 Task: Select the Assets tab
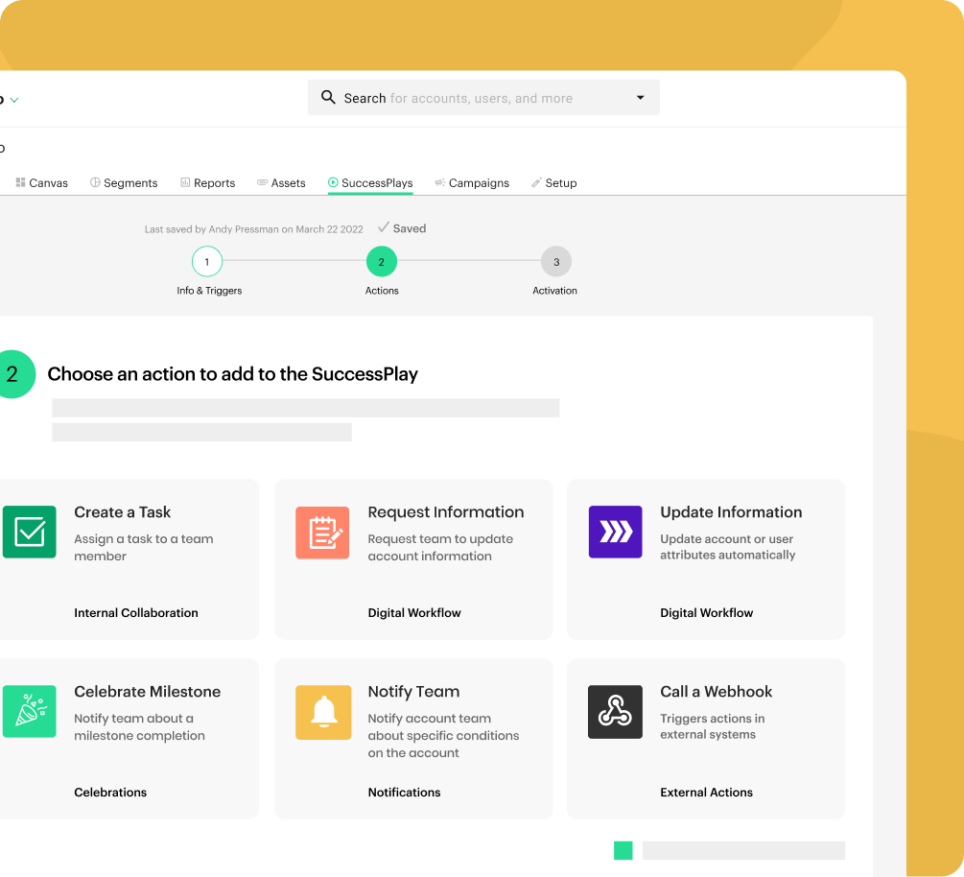pyautogui.click(x=281, y=182)
